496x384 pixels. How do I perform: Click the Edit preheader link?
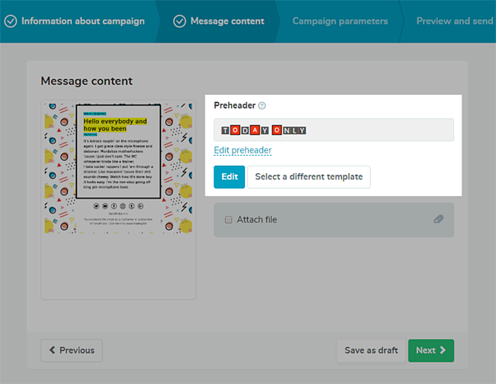click(243, 150)
